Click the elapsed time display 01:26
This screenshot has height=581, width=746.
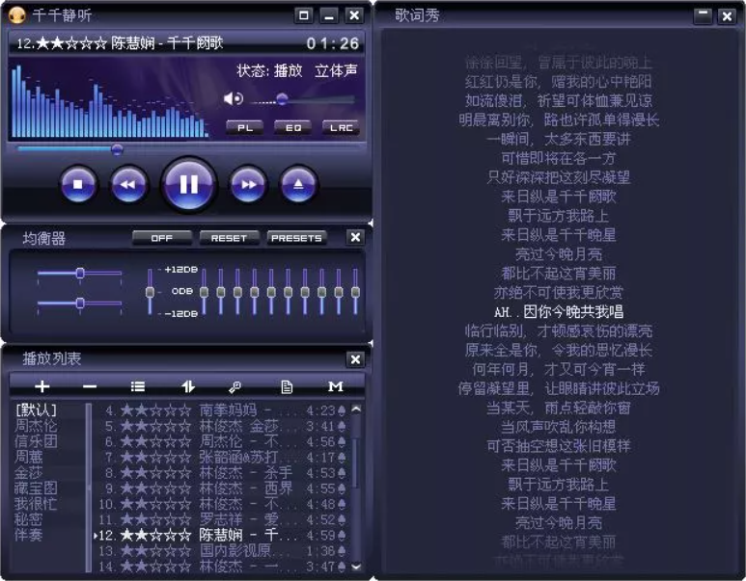[x=333, y=43]
